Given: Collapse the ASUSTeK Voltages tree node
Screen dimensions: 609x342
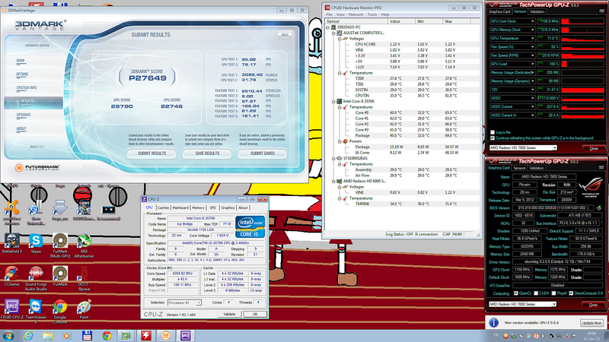Looking at the screenshot, I should click(340, 39).
